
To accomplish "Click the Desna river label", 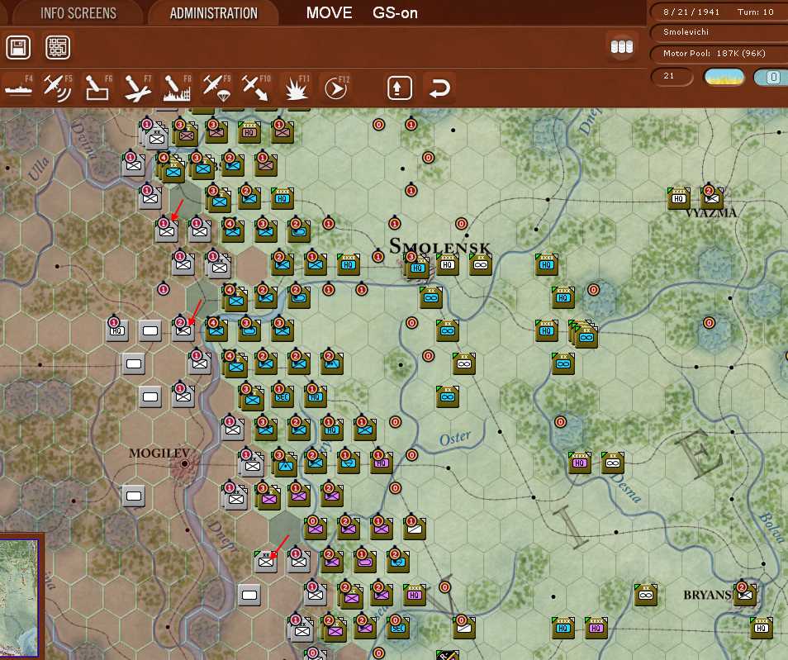I will click(x=625, y=487).
